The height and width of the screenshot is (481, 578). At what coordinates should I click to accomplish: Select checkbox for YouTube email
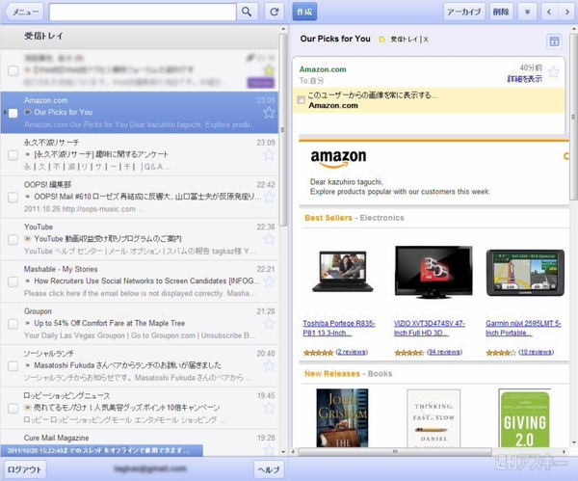pos(13,239)
